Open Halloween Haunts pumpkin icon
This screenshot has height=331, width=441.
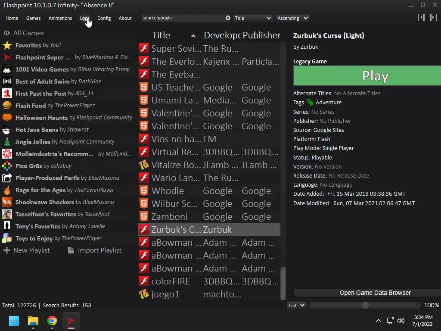(x=7, y=118)
